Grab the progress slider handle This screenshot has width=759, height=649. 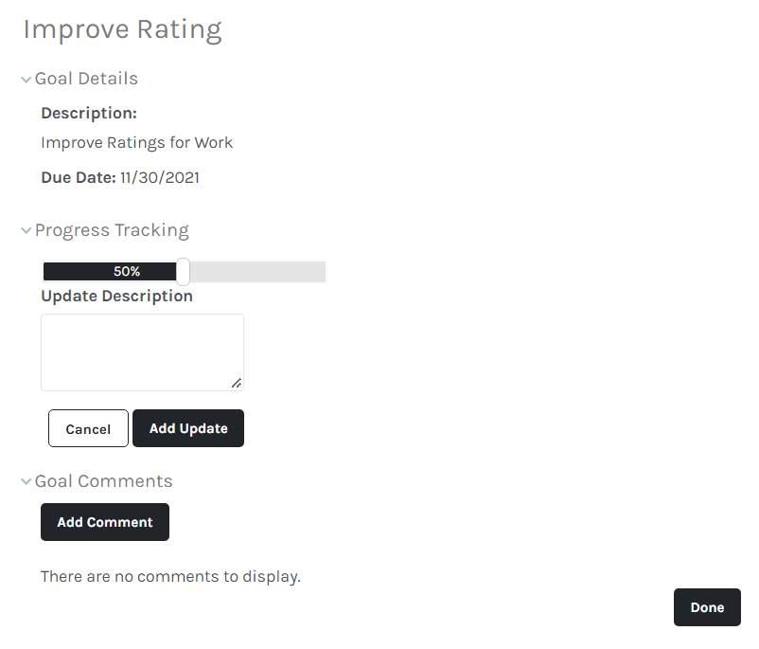[183, 272]
